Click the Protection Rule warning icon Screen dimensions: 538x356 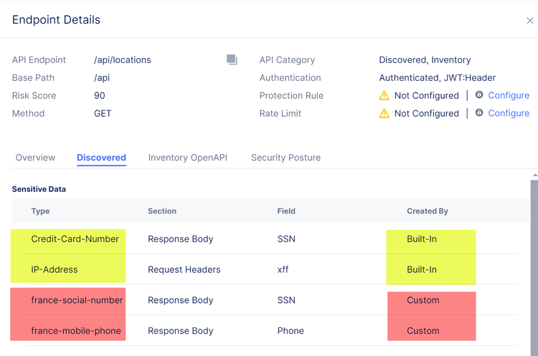pos(384,95)
